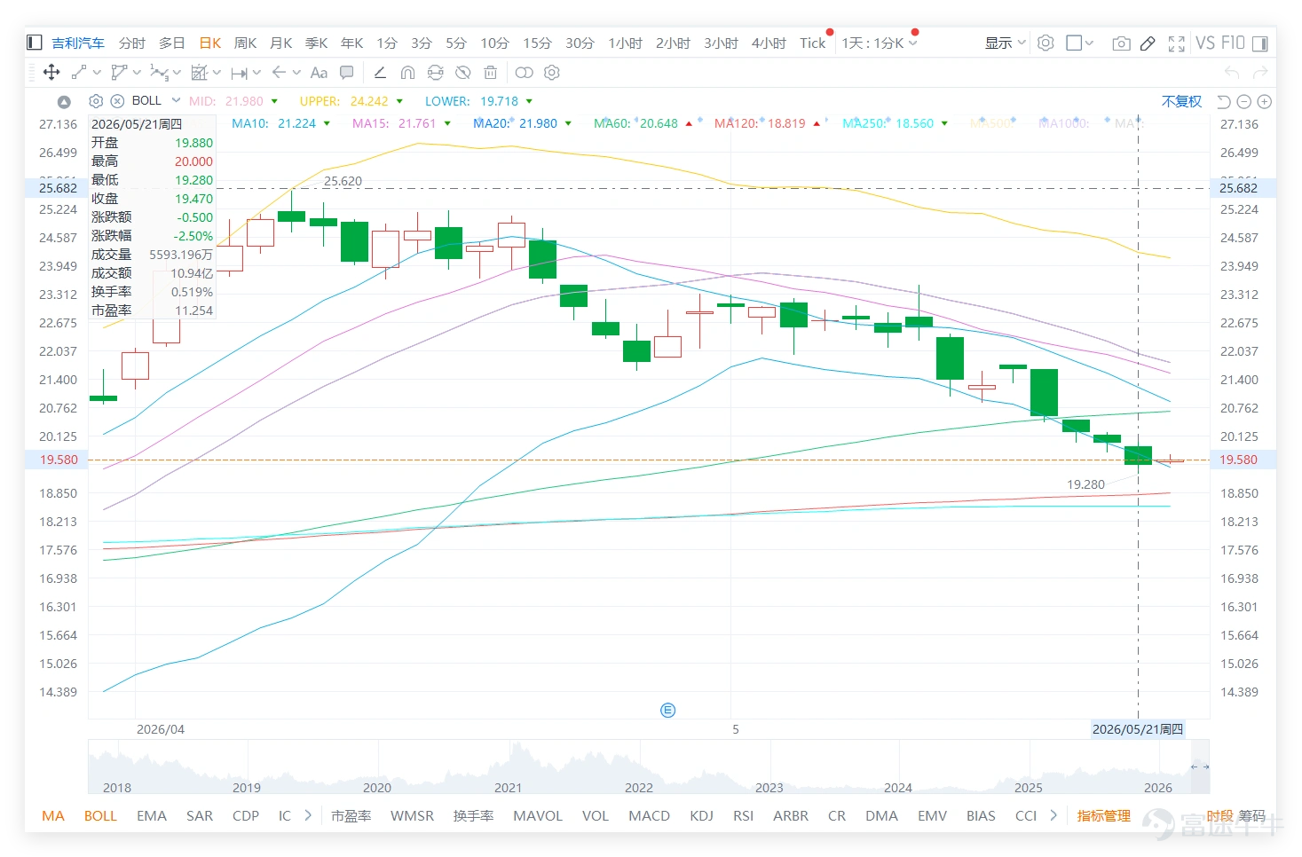
Task: Expand the BOLL indicator dropdown
Action: [176, 100]
